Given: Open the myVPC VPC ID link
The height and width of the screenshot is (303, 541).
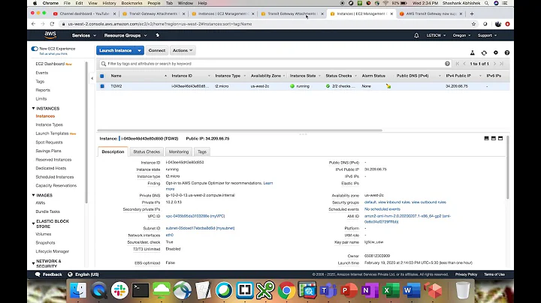Looking at the screenshot, I should tap(195, 216).
